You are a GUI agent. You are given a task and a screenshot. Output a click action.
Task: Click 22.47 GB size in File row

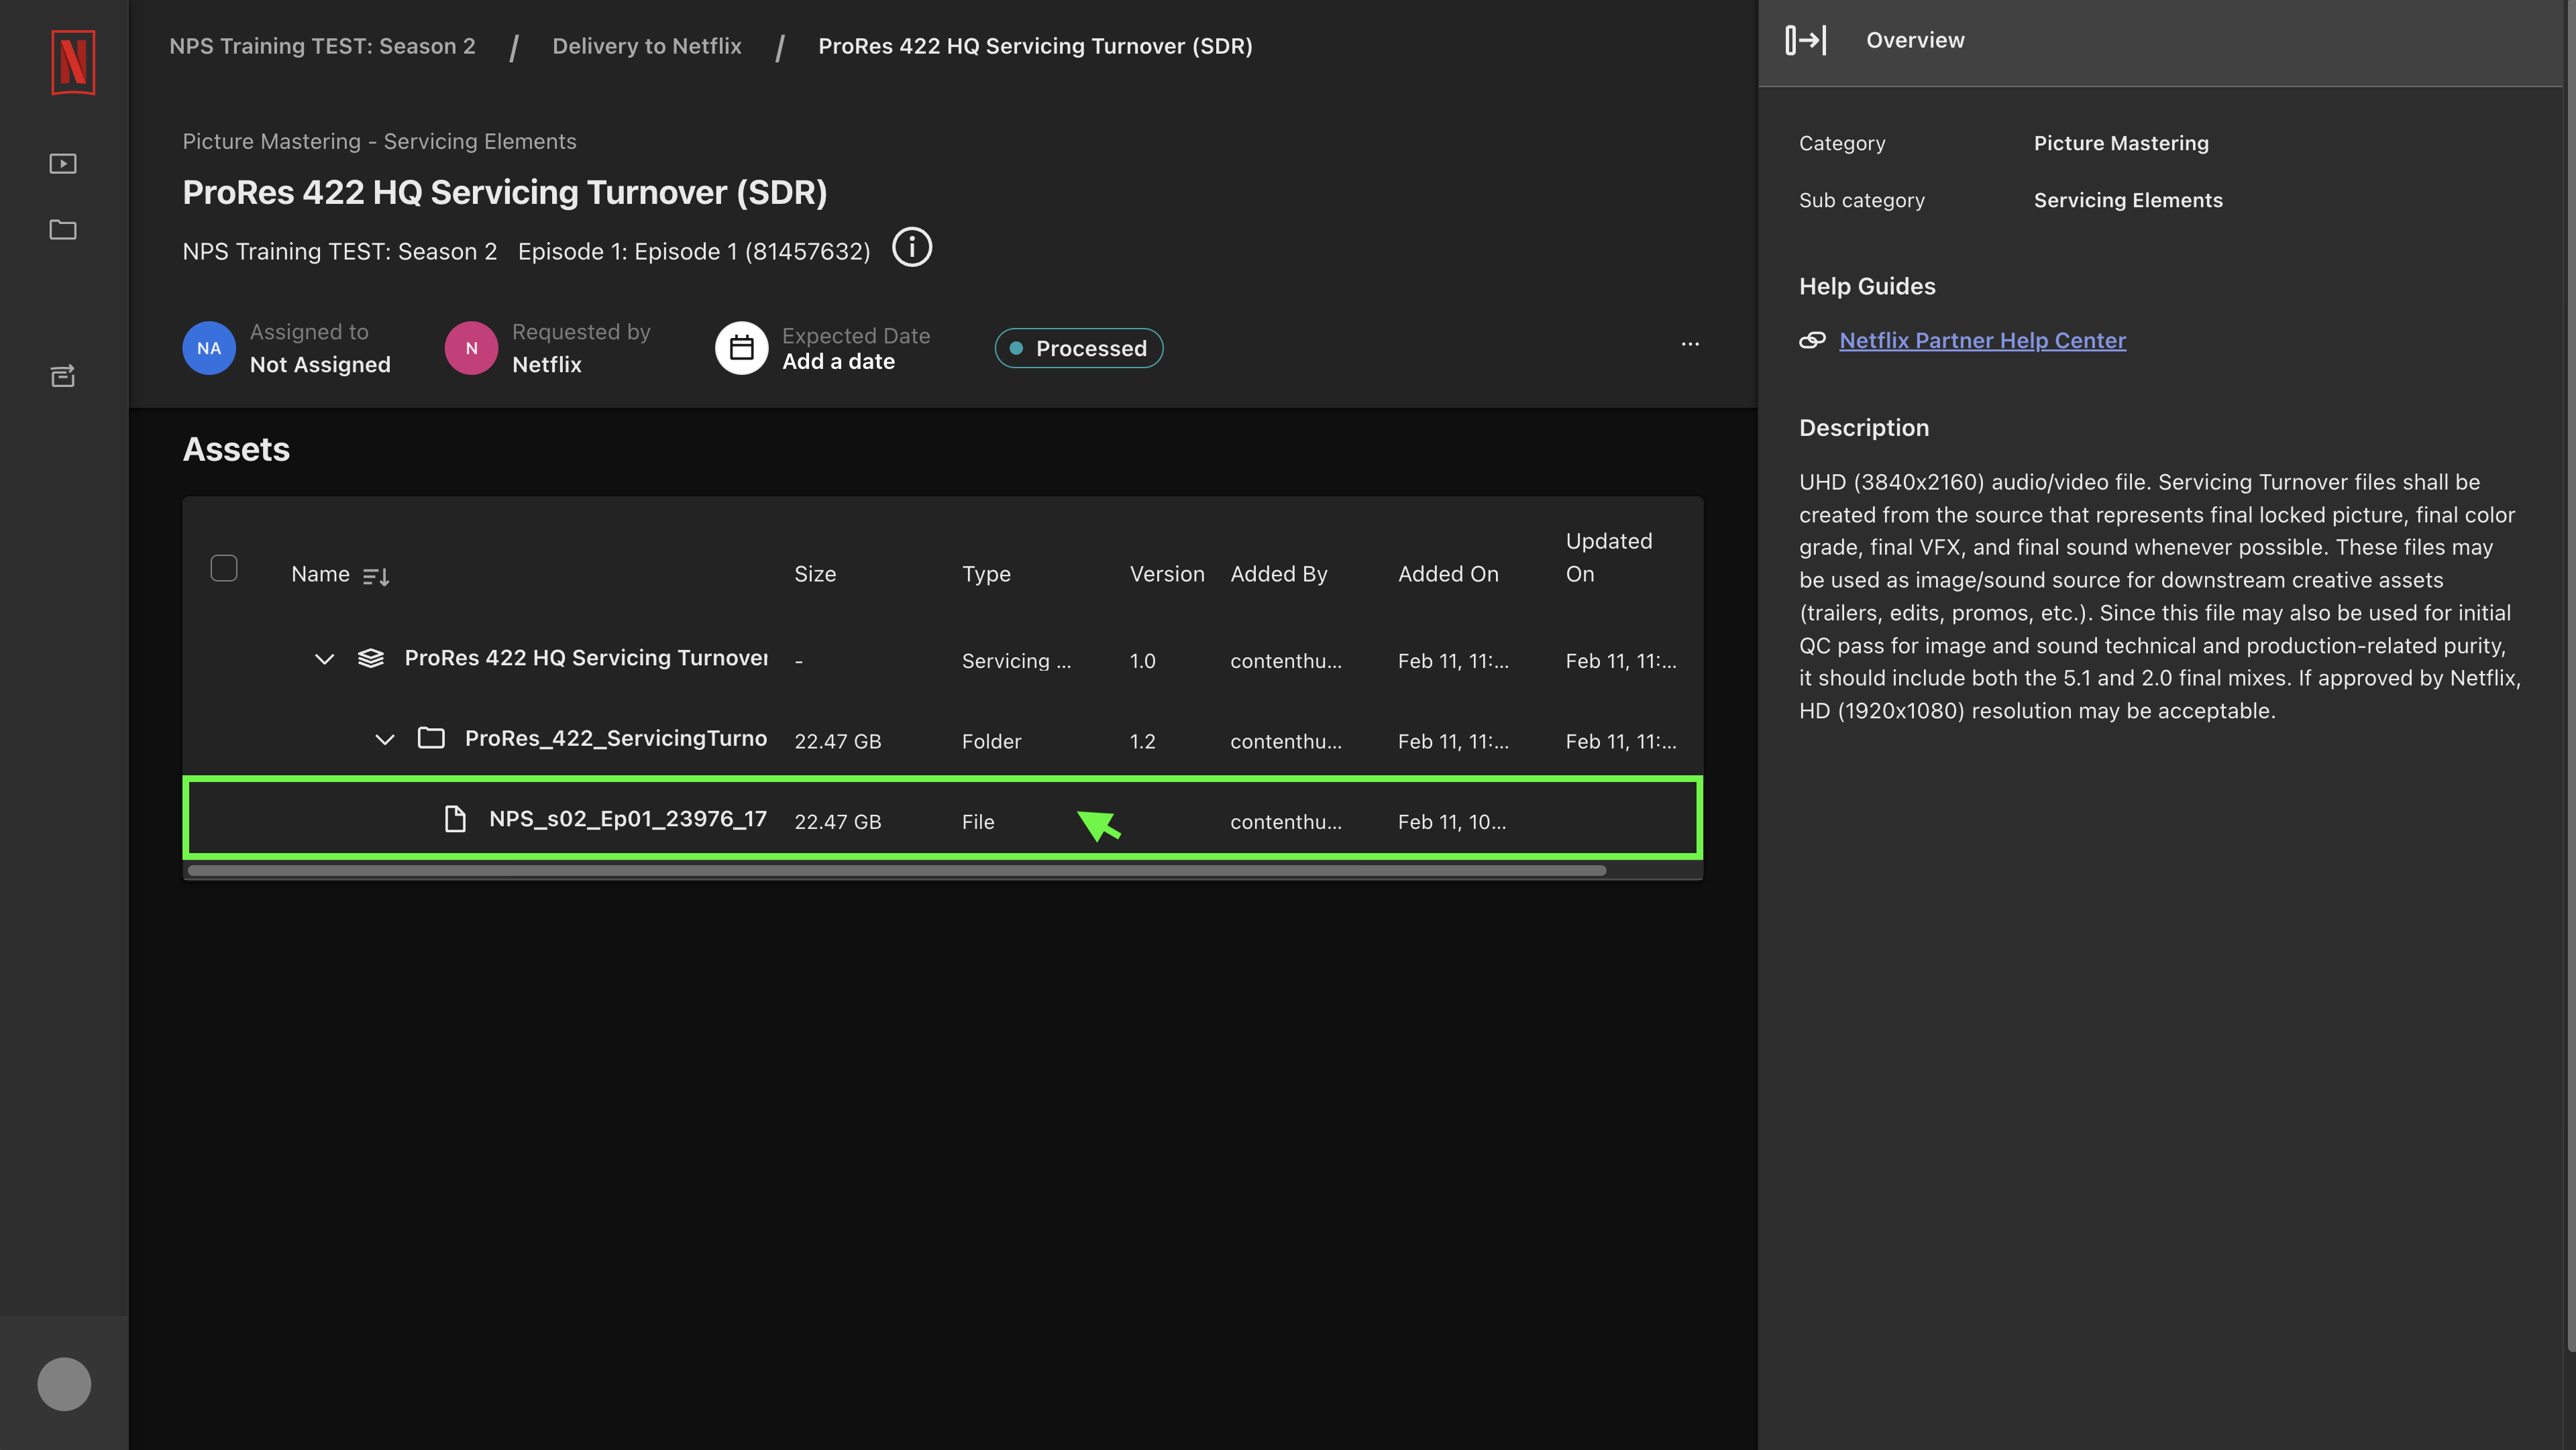[x=838, y=822]
